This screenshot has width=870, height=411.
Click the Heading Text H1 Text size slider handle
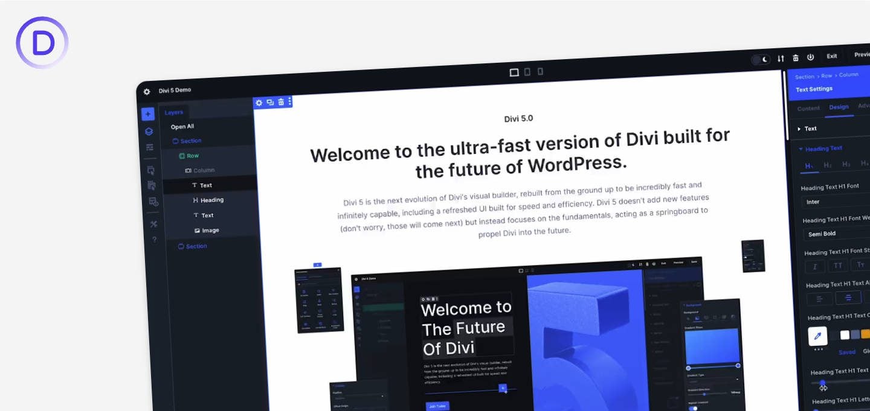(823, 383)
